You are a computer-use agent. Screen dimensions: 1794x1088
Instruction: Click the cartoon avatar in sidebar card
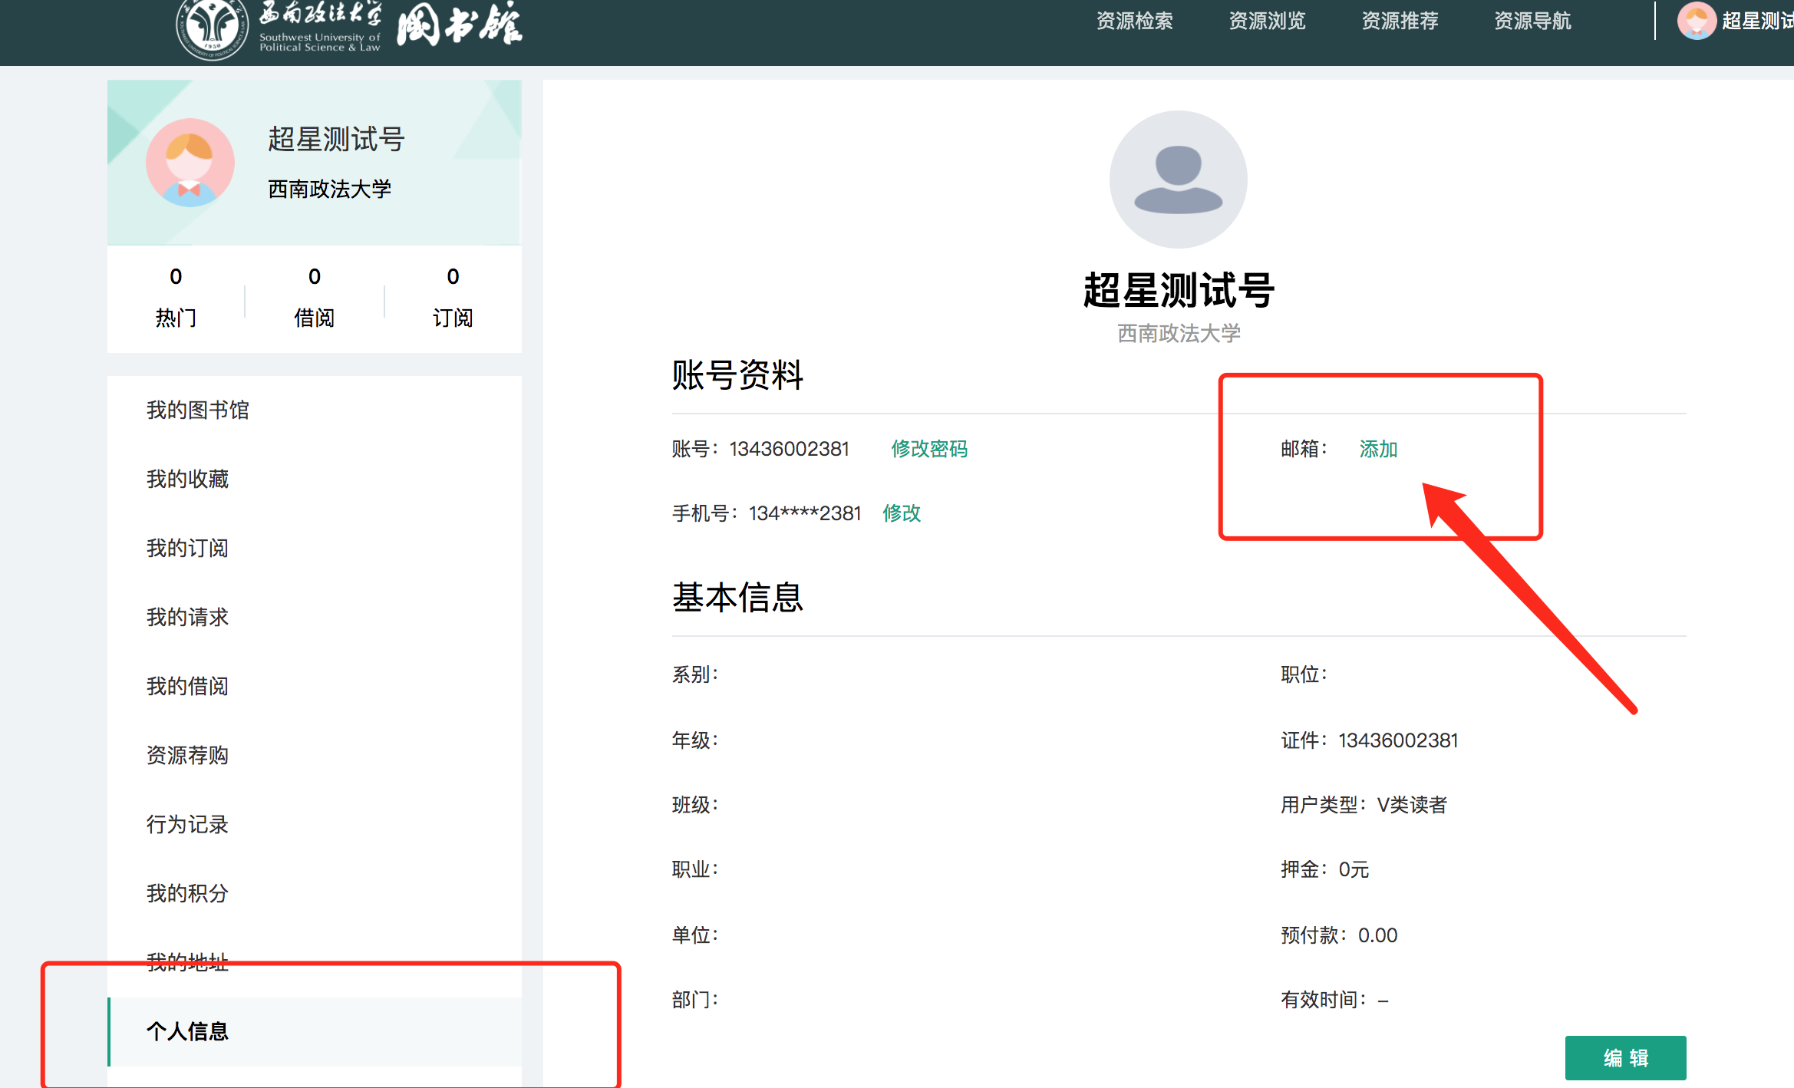(190, 163)
